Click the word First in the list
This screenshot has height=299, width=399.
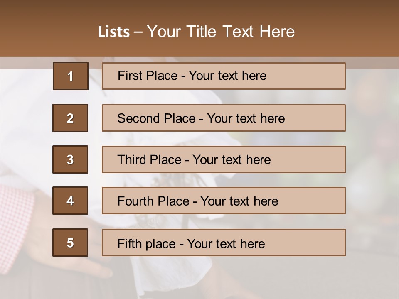pos(129,76)
